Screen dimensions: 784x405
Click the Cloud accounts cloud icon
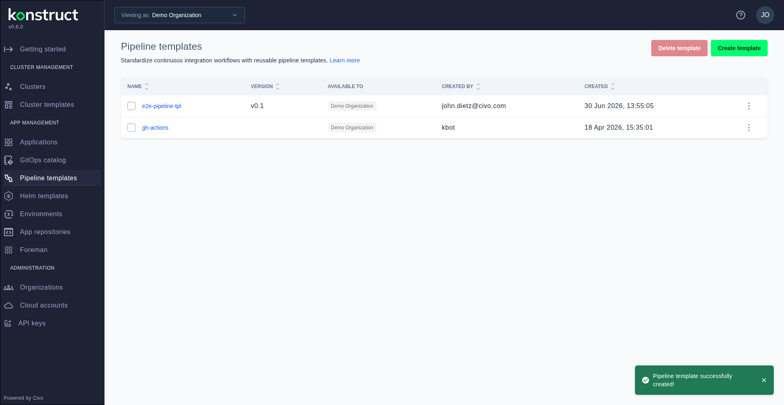coord(9,305)
